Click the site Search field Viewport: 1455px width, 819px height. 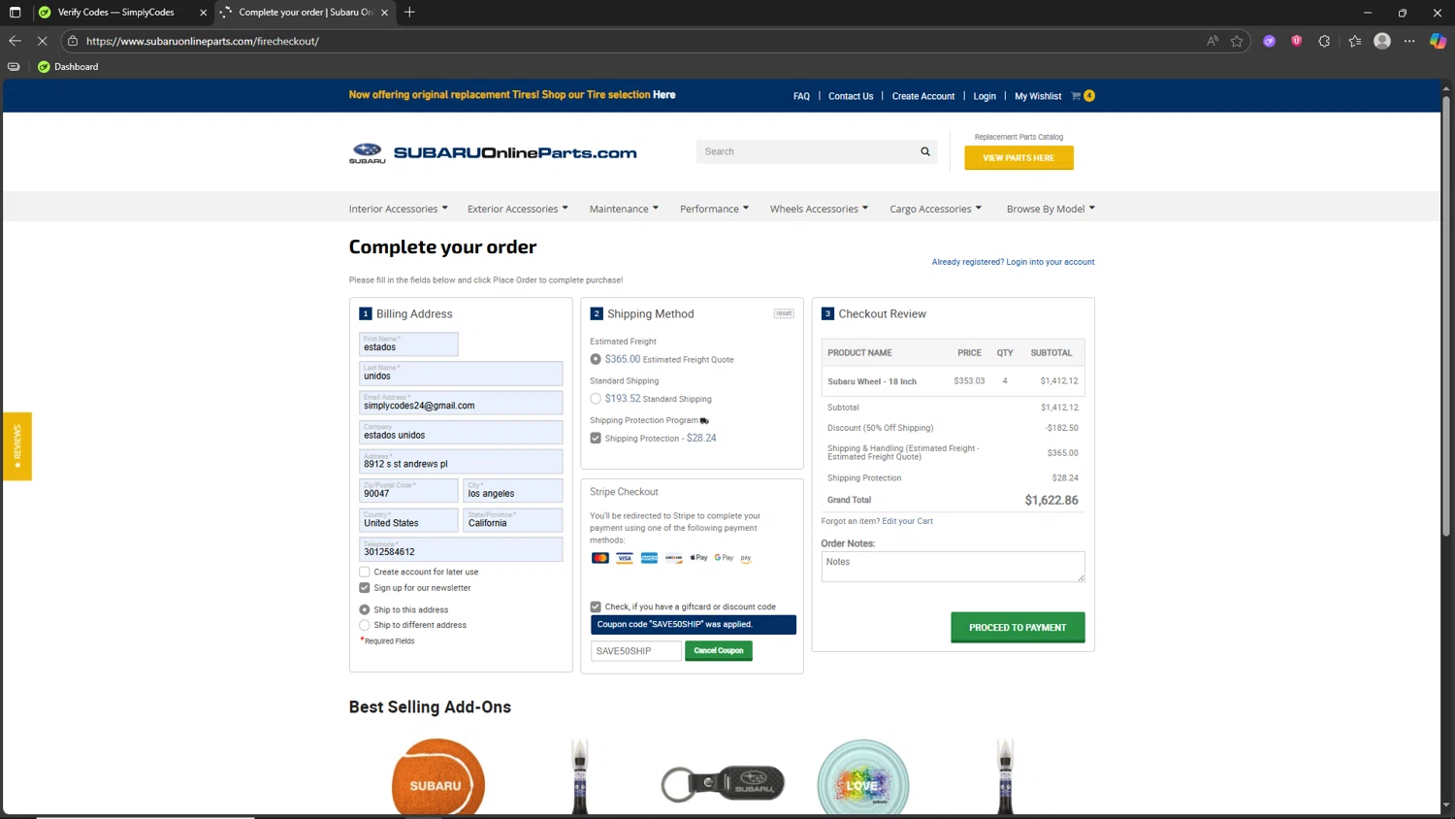tap(807, 151)
